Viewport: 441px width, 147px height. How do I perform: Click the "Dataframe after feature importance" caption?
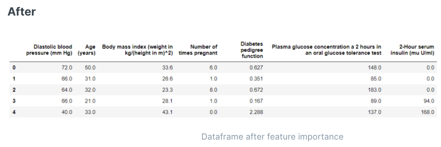point(272,136)
